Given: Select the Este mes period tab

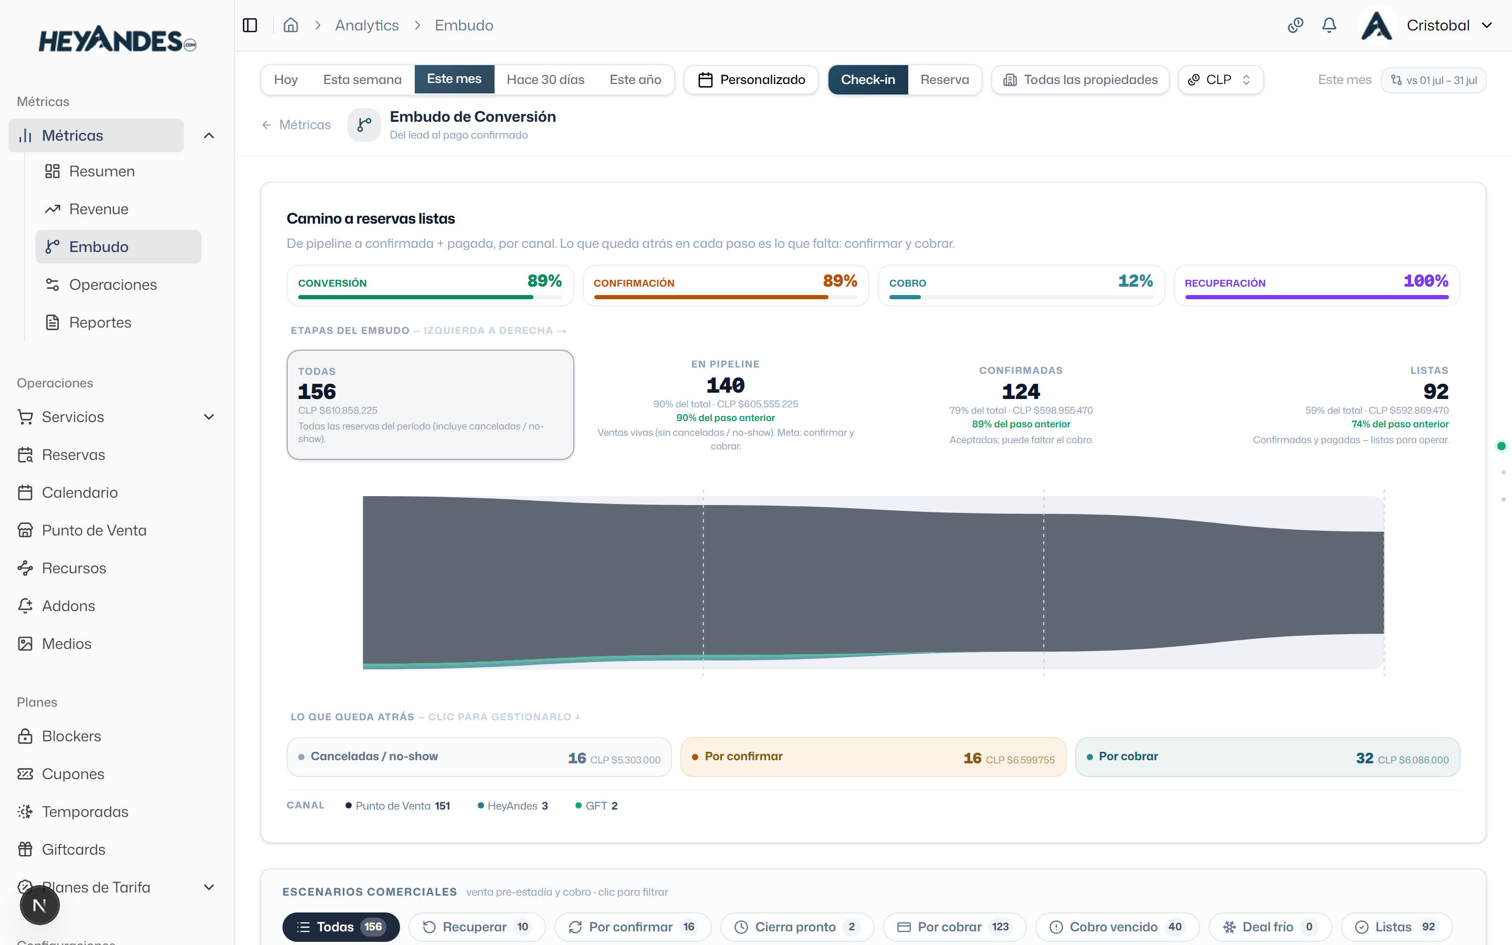Looking at the screenshot, I should (454, 79).
